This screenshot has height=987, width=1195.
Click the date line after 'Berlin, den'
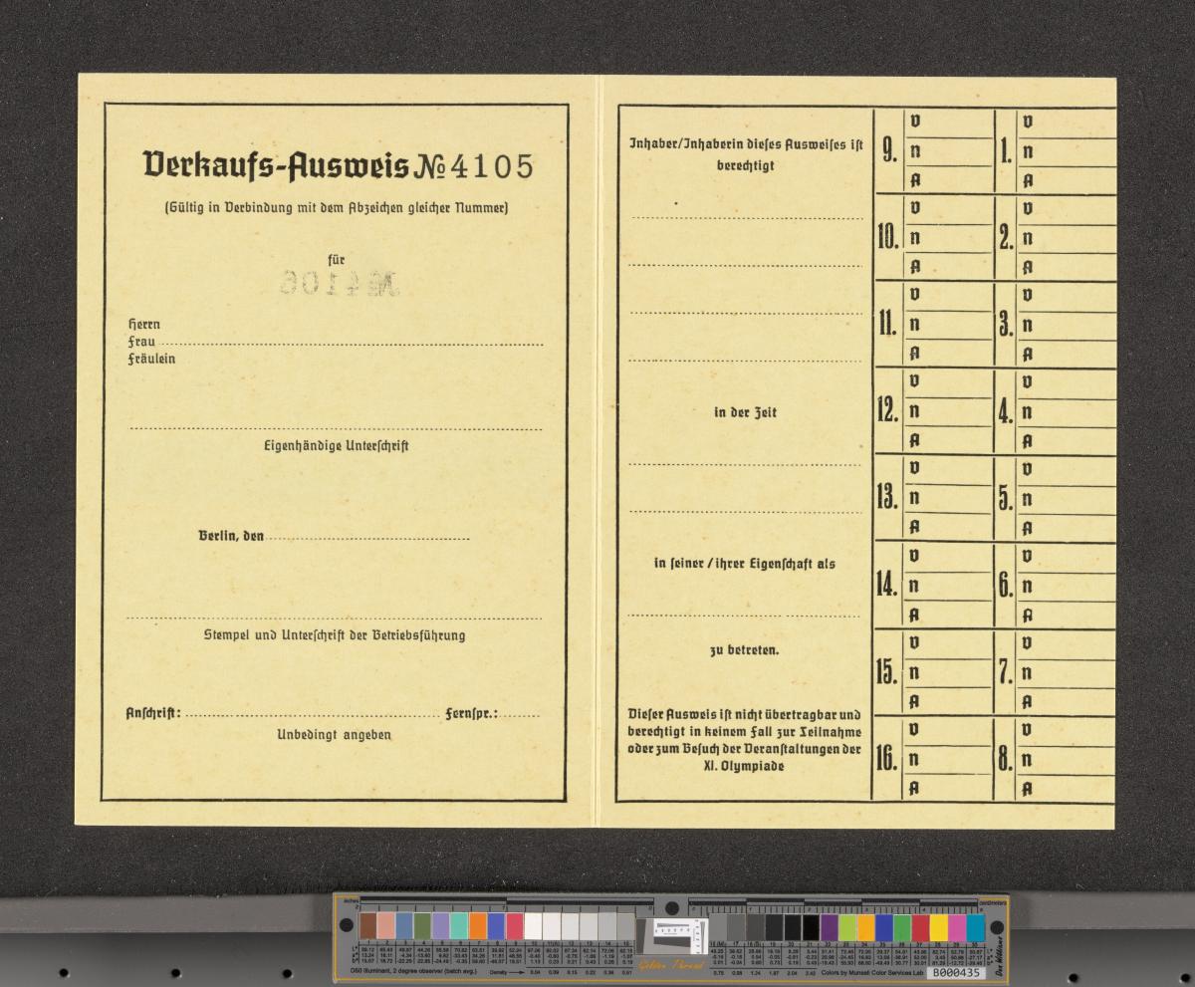pyautogui.click(x=368, y=539)
